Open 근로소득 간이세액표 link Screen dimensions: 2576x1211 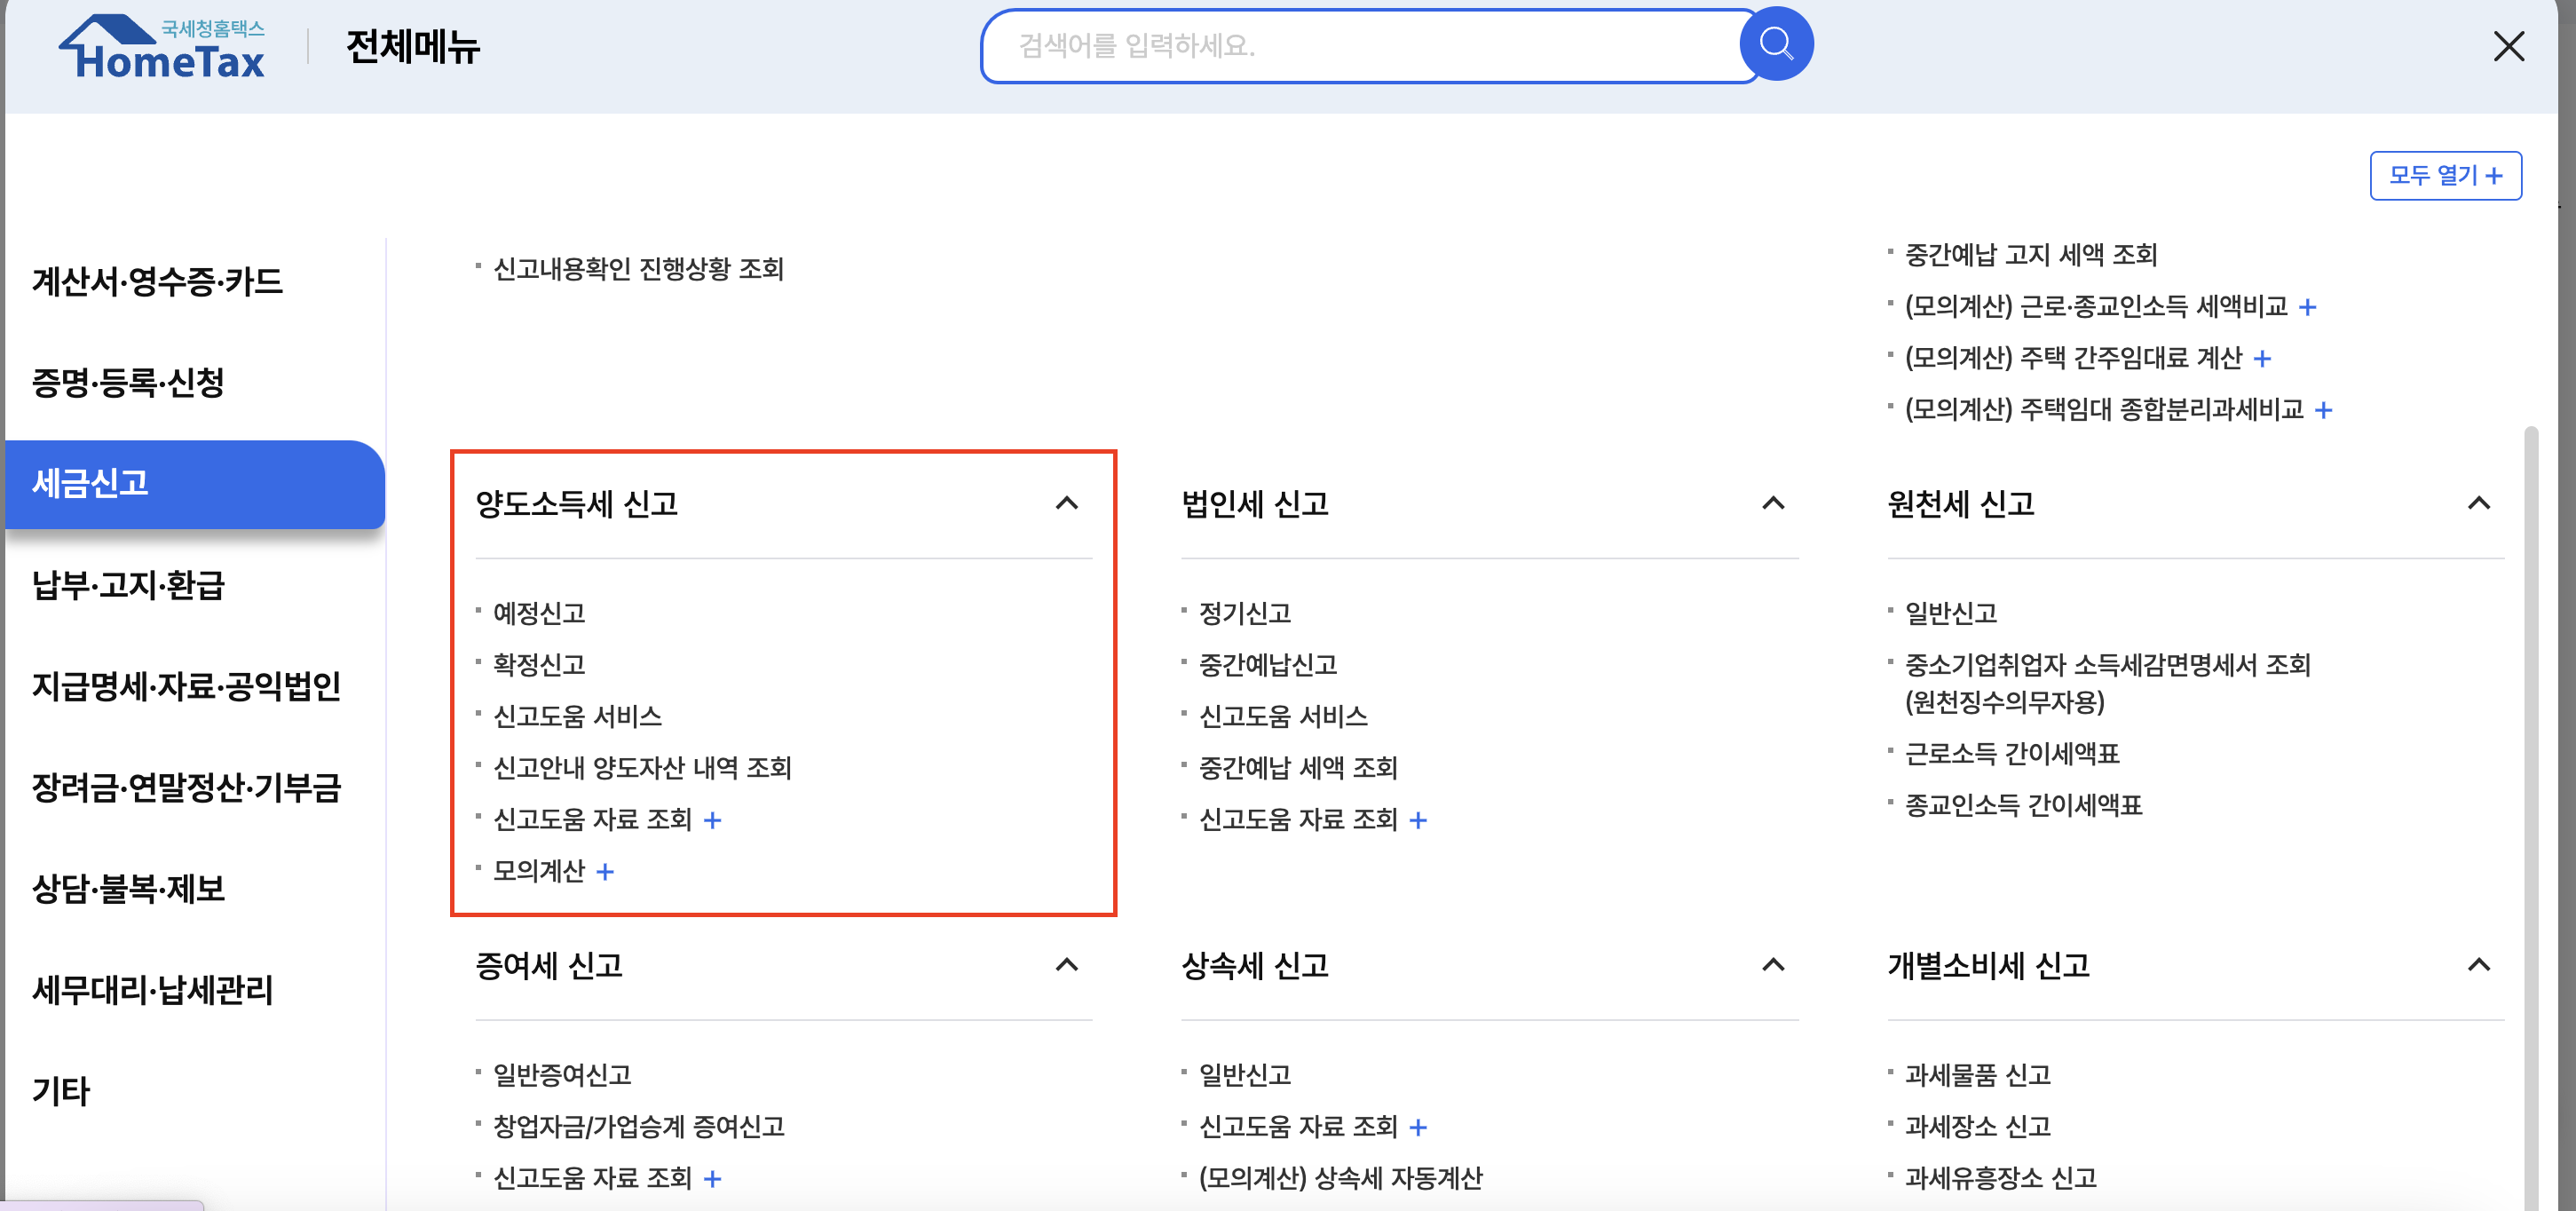(x=2013, y=754)
